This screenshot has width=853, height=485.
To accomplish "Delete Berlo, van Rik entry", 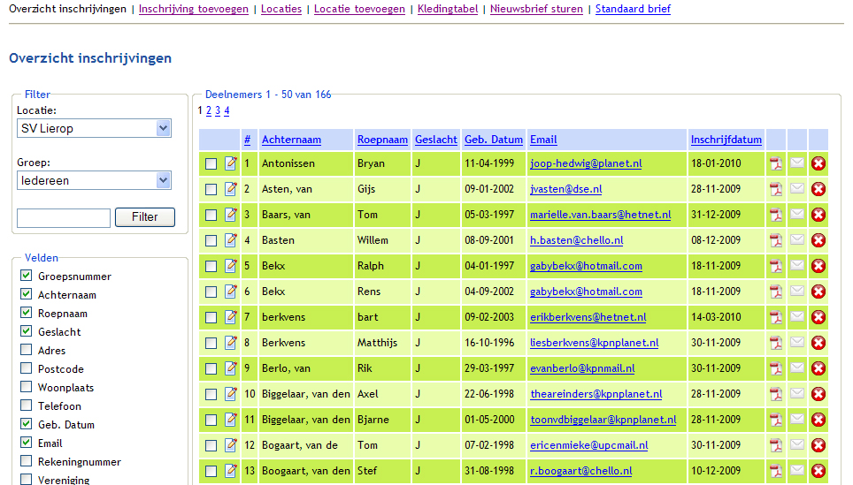I will click(x=818, y=368).
